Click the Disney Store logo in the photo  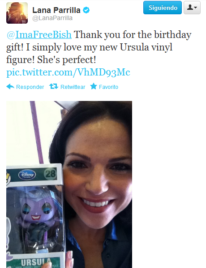[27, 175]
